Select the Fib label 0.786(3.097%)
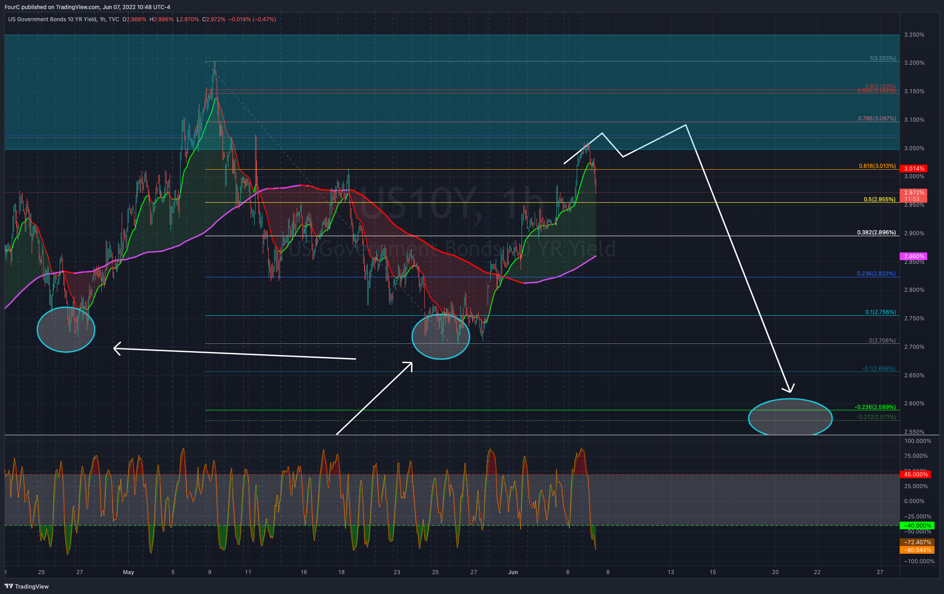Screen dimensions: 944x594 click(877, 119)
